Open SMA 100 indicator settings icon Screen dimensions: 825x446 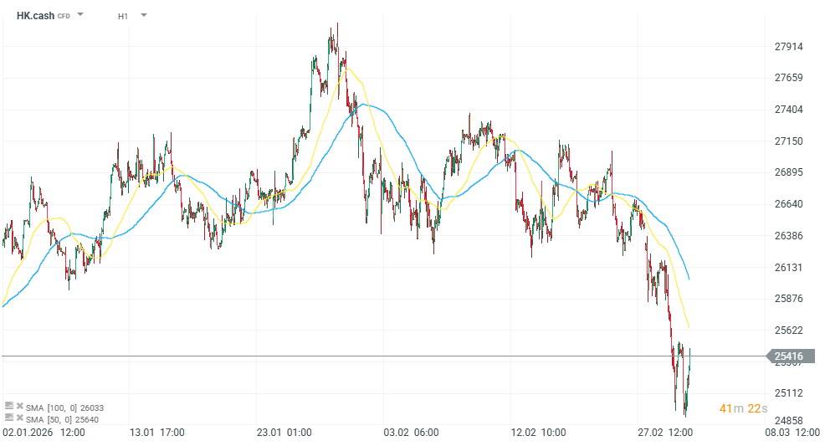point(9,406)
